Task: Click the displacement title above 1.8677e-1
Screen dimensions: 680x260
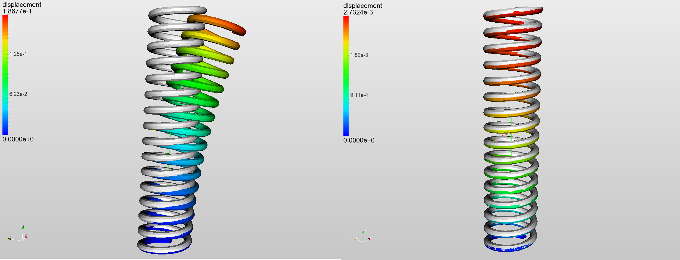Action: pyautogui.click(x=22, y=5)
